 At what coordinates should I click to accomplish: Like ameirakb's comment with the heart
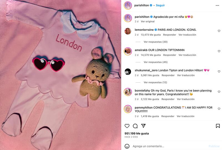[x=219, y=51]
